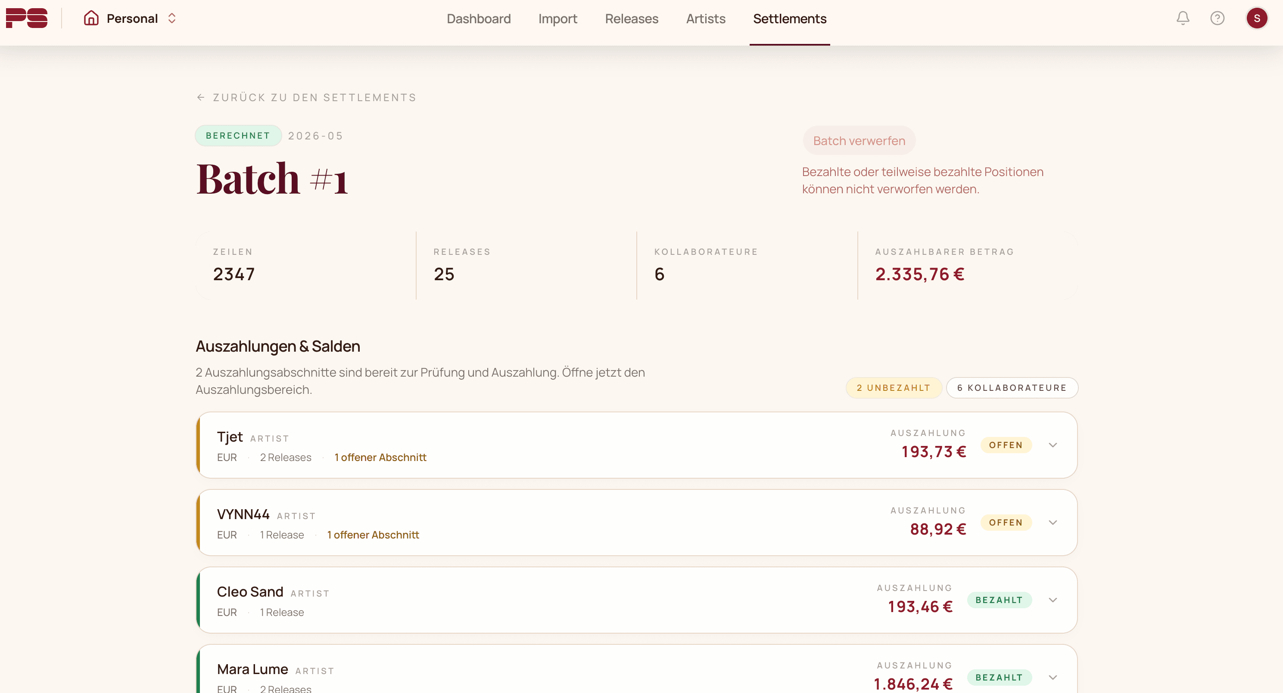Click the Offen badge in Tjet row
The image size is (1283, 693).
click(1006, 445)
